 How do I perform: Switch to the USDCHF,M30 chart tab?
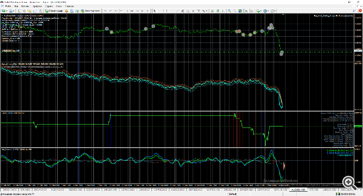pyautogui.click(x=92, y=190)
